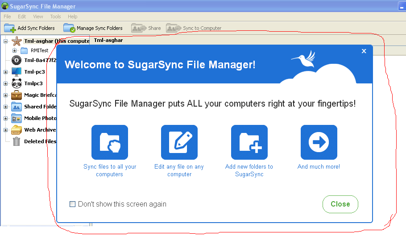Select Tml-asghar (this computer) tree label

pos(57,41)
